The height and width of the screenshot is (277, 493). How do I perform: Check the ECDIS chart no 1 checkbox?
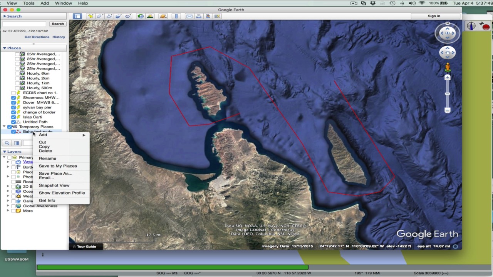pos(13,93)
